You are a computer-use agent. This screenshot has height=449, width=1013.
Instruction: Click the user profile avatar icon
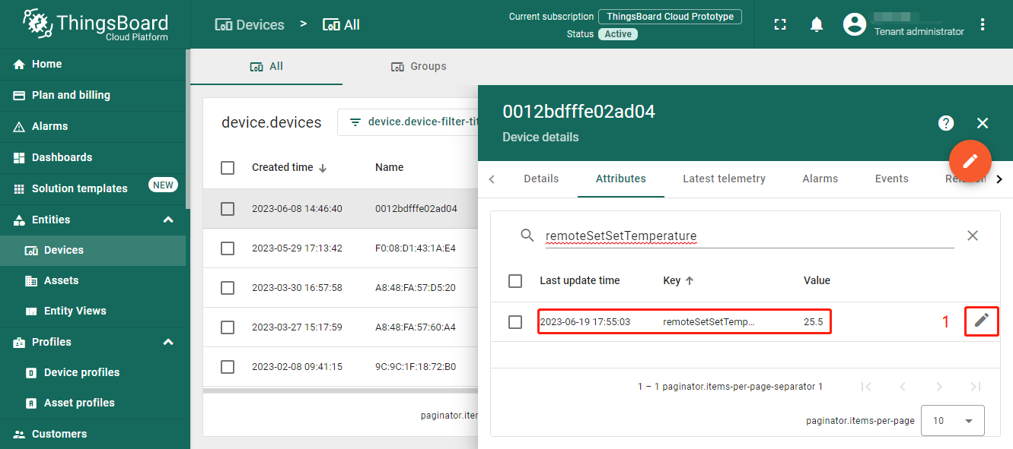click(855, 24)
